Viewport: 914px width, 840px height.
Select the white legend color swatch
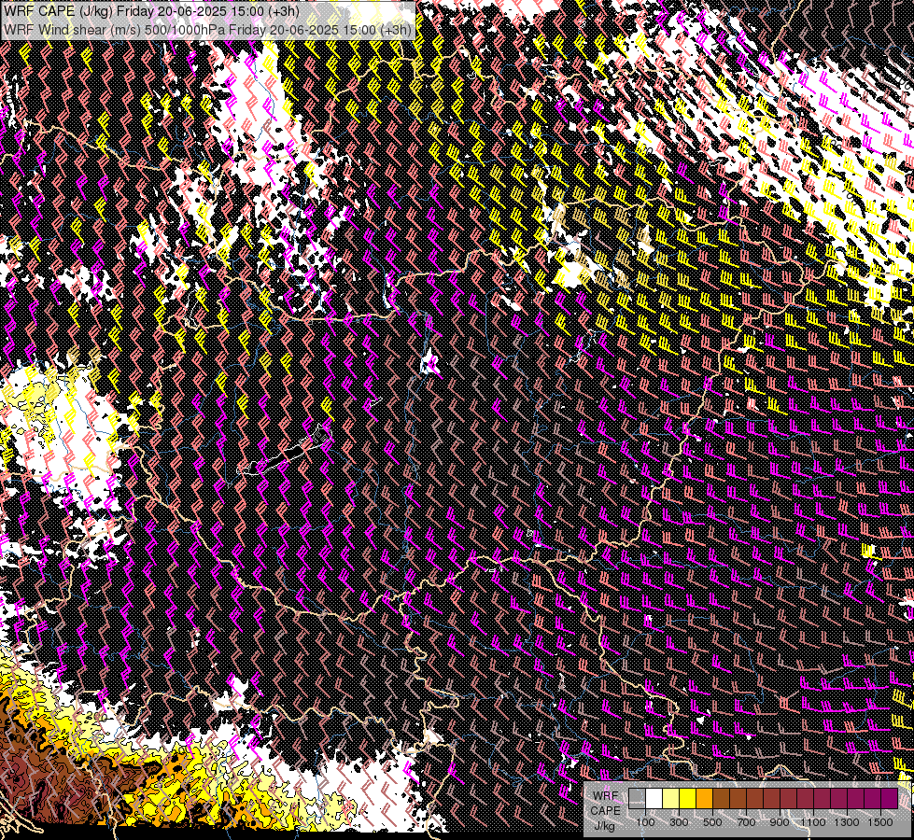(x=654, y=799)
